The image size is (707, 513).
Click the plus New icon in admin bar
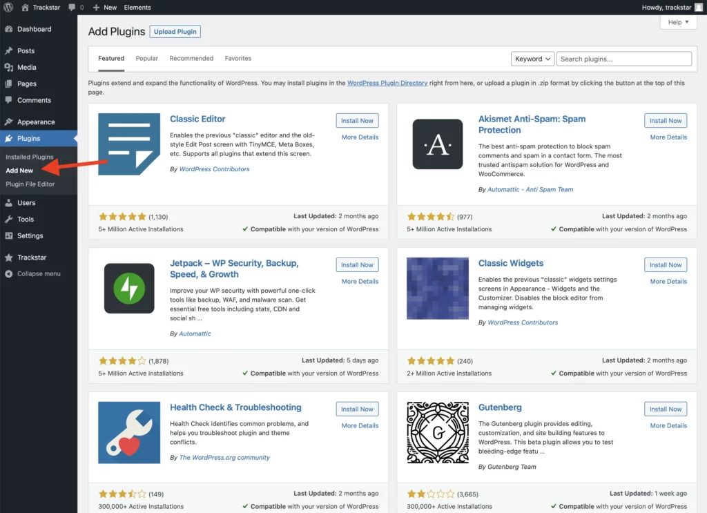pyautogui.click(x=96, y=7)
